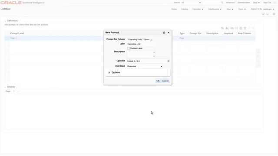Open the Favorites menu

pyautogui.click(x=198, y=9)
